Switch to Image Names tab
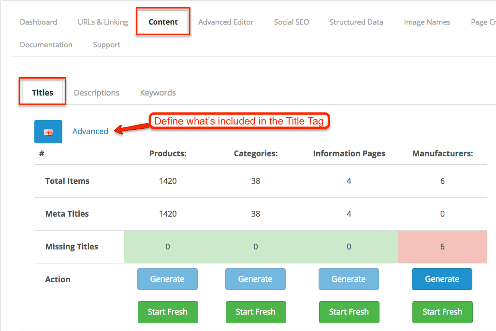The width and height of the screenshot is (496, 331). [427, 22]
